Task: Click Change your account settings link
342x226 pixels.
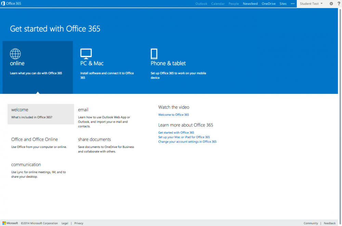Action: [187, 141]
